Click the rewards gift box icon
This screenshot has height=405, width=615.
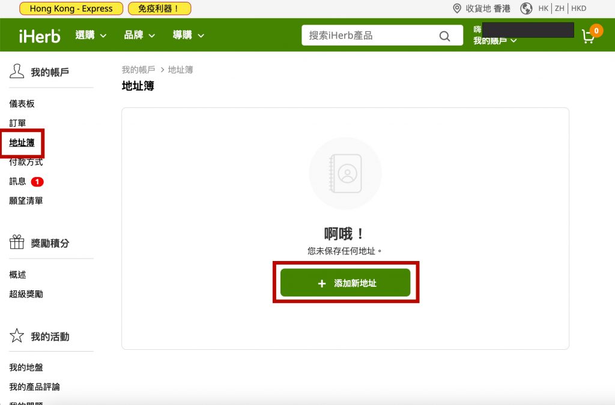[x=17, y=243]
